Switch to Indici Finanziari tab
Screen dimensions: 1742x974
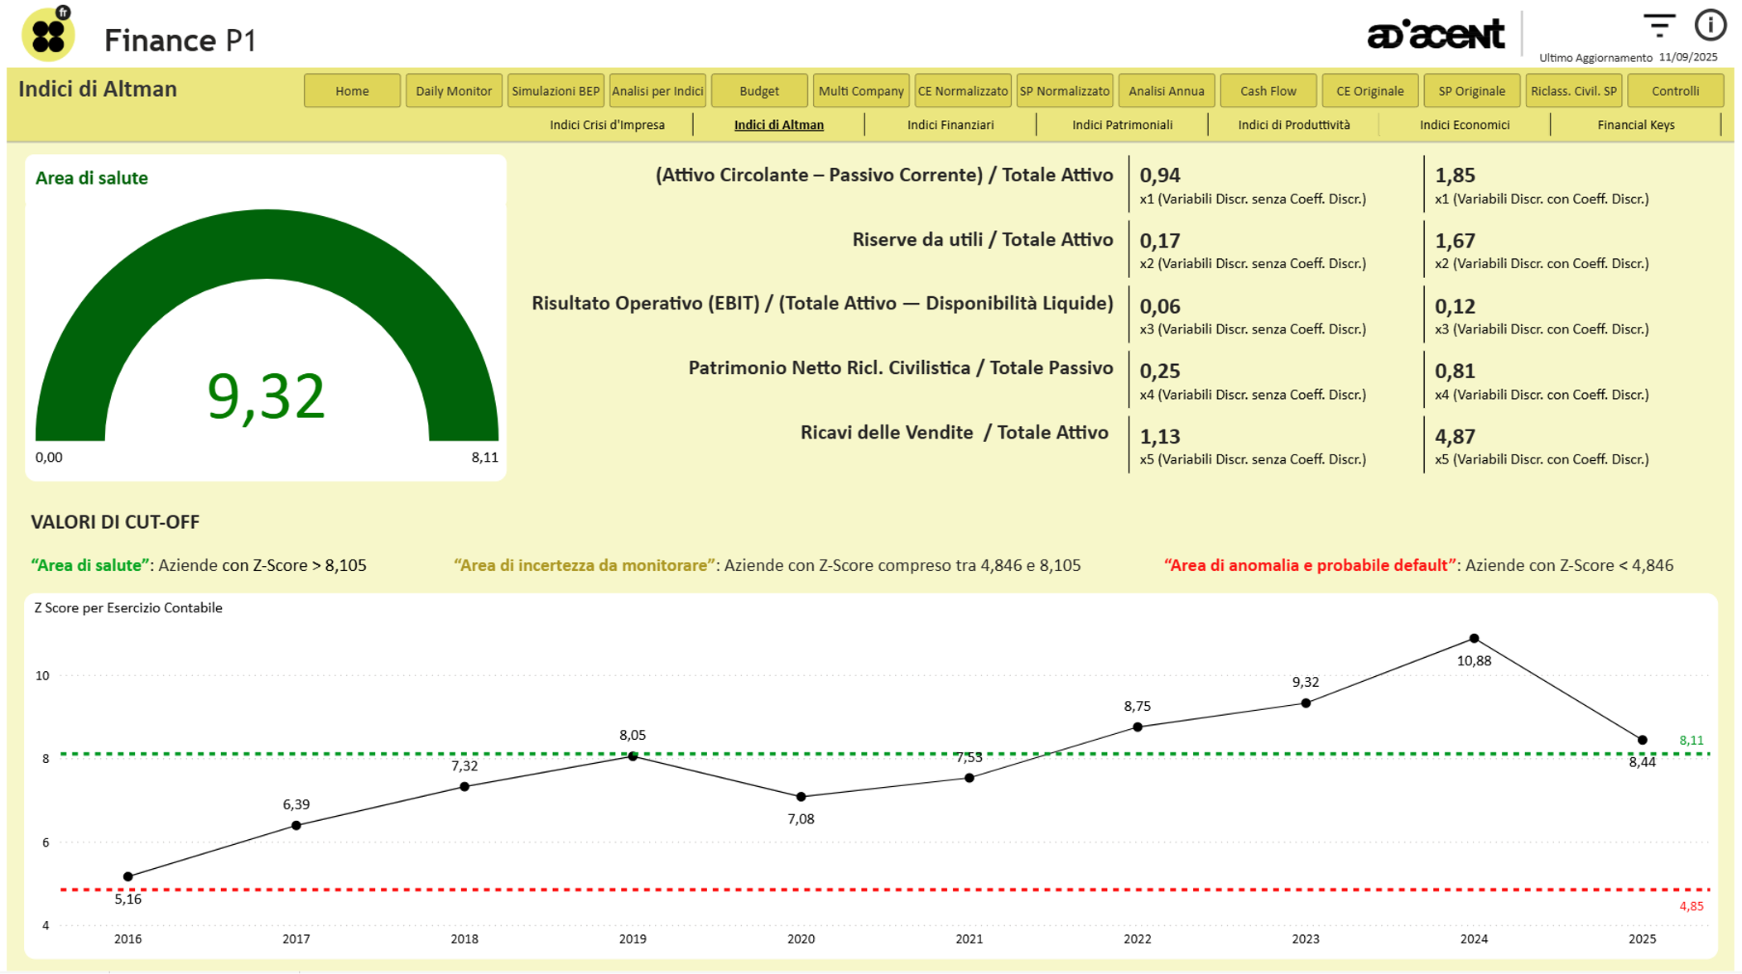point(950,125)
